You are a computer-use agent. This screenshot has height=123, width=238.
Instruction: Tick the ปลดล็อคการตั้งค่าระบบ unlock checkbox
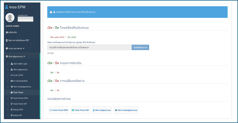click(51, 12)
